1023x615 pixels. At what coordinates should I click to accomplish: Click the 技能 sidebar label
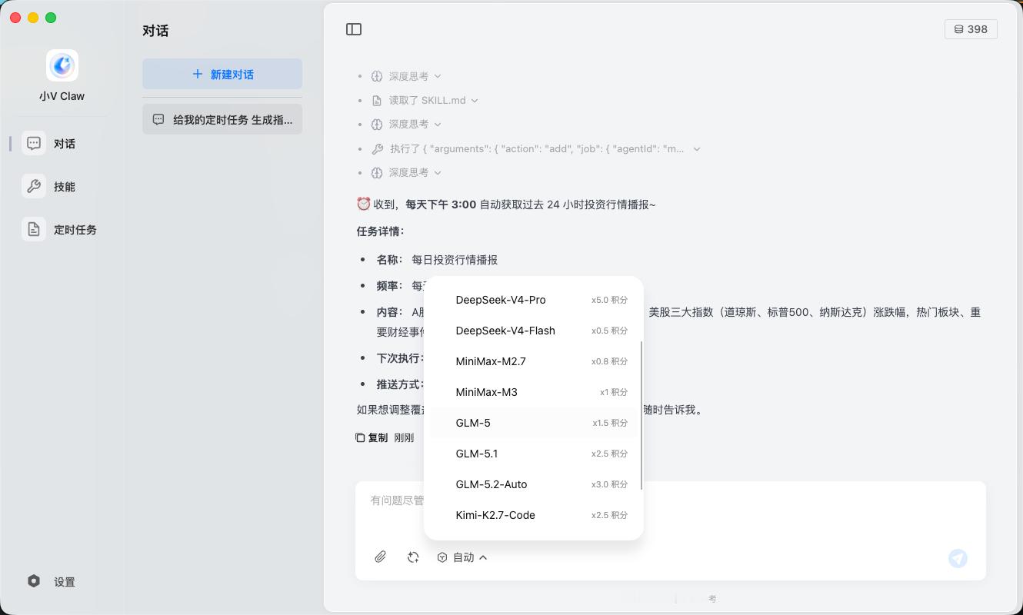pos(65,187)
